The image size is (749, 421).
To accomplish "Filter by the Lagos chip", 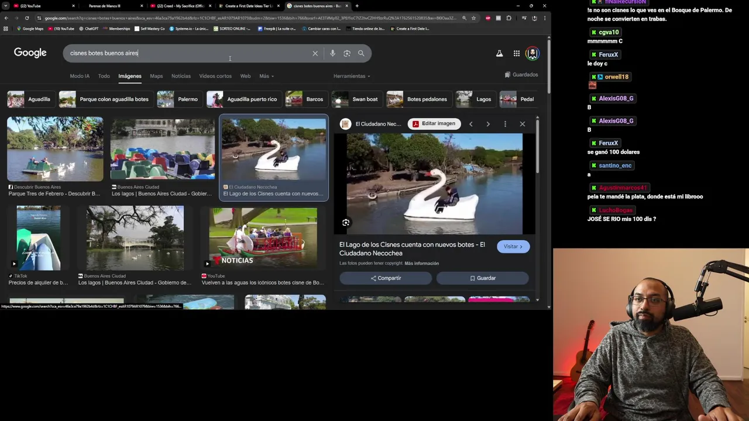I will tap(475, 99).
